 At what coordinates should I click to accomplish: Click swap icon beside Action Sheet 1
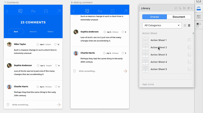tap(190, 40)
